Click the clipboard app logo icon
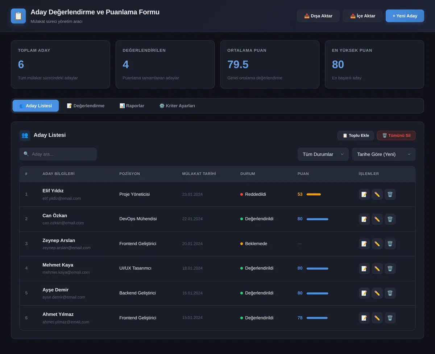This screenshot has height=354, width=435. (18, 16)
